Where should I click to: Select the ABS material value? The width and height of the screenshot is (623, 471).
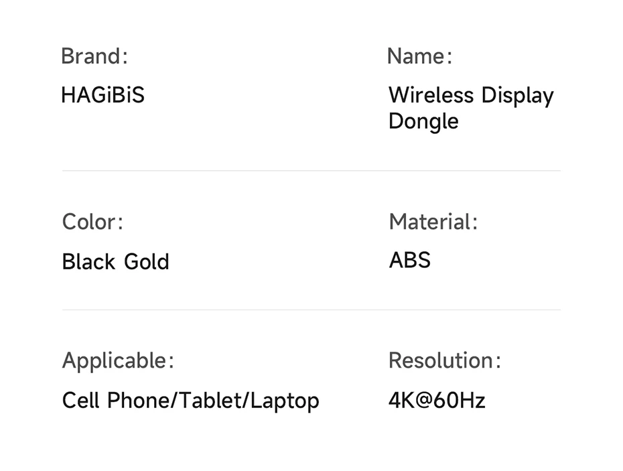point(410,260)
